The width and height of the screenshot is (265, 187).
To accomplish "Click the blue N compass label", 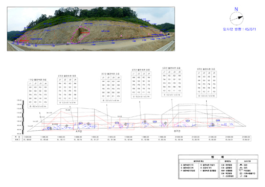I will (236, 9).
